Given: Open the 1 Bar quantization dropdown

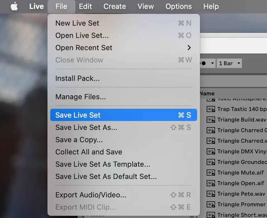Looking at the screenshot, I should click(x=229, y=63).
